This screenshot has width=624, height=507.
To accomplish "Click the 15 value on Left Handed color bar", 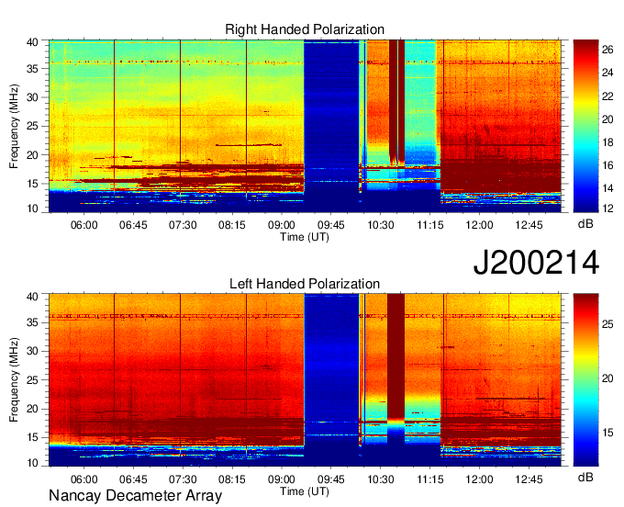I will [x=607, y=433].
